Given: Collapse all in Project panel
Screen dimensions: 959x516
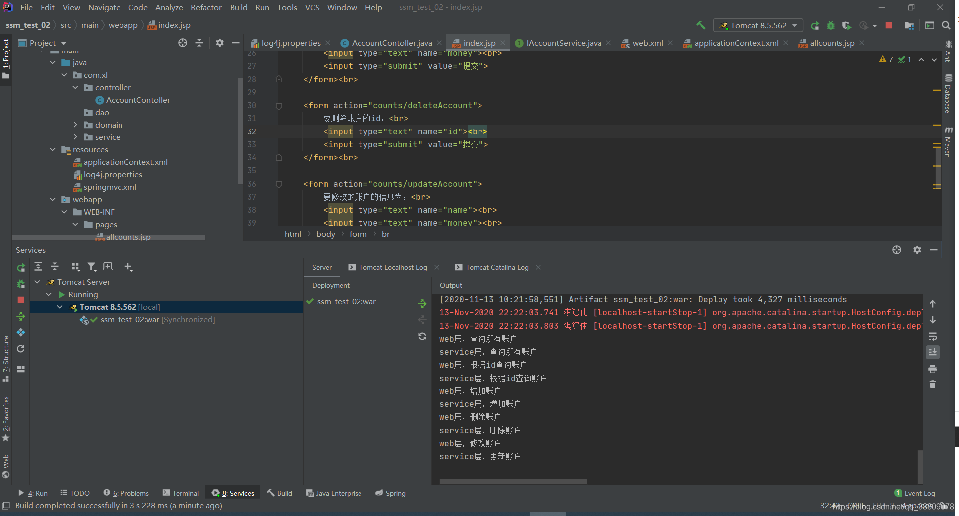Looking at the screenshot, I should click(x=199, y=43).
